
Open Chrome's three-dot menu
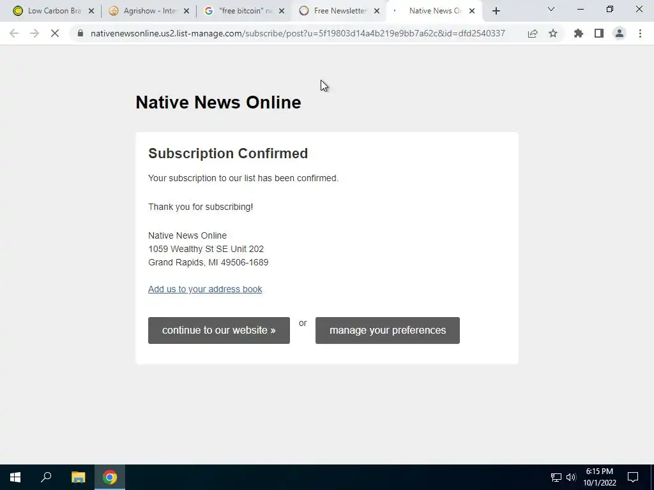640,33
